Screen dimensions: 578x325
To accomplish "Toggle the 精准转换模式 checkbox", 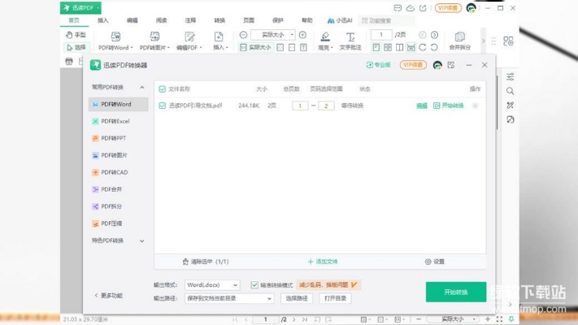I will (x=254, y=285).
